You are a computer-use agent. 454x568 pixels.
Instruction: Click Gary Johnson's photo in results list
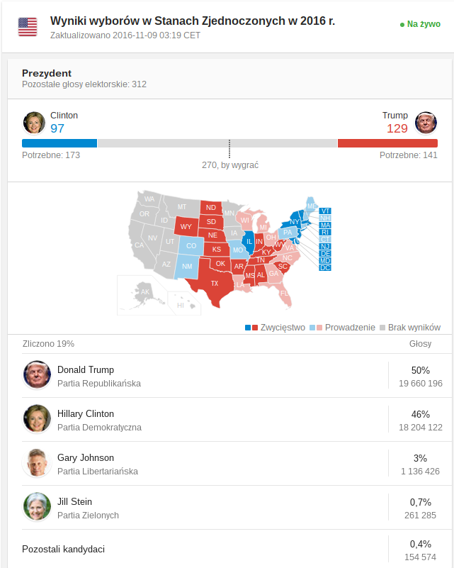pyautogui.click(x=37, y=462)
